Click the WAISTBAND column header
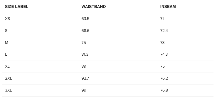The width and height of the screenshot is (216, 106). (94, 7)
